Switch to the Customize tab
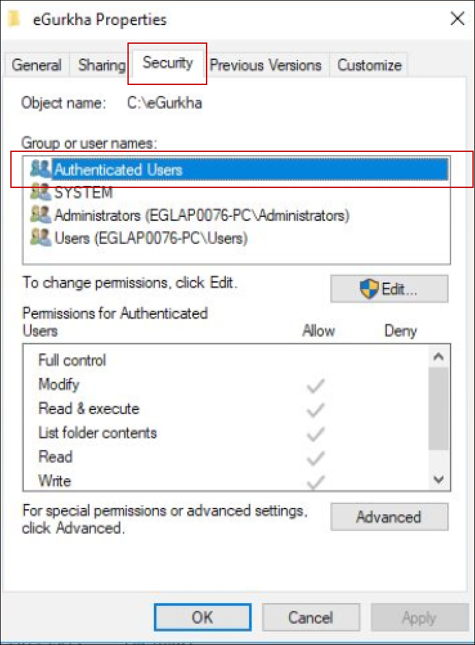Viewport: 475px width, 645px height. coord(369,65)
